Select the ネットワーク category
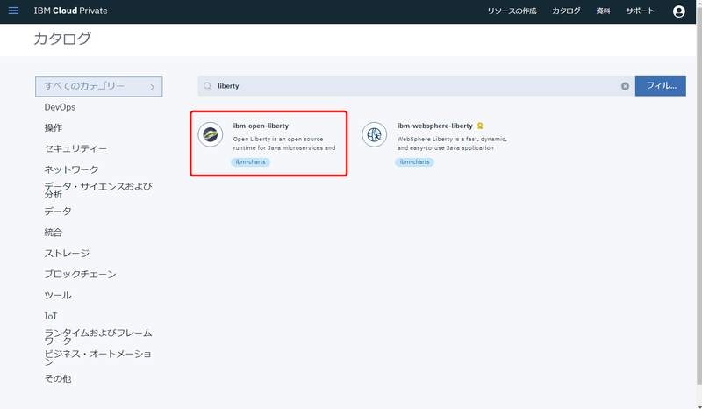Screen dimensions: 702x409 (71, 169)
